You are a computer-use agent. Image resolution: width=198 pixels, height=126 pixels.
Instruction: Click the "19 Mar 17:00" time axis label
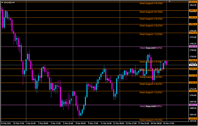[x=169, y=123]
